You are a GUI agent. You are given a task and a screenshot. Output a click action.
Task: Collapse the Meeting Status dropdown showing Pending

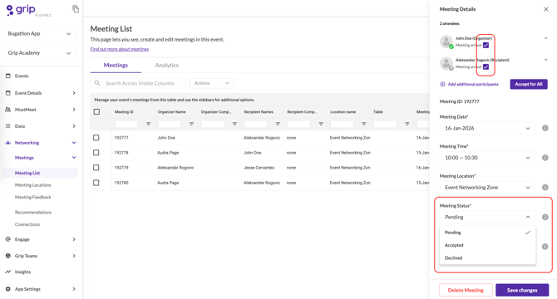tap(487, 217)
